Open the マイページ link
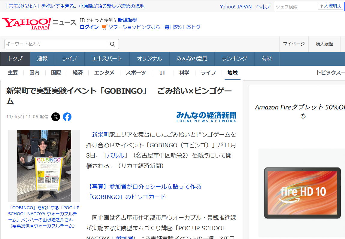 click(x=294, y=44)
